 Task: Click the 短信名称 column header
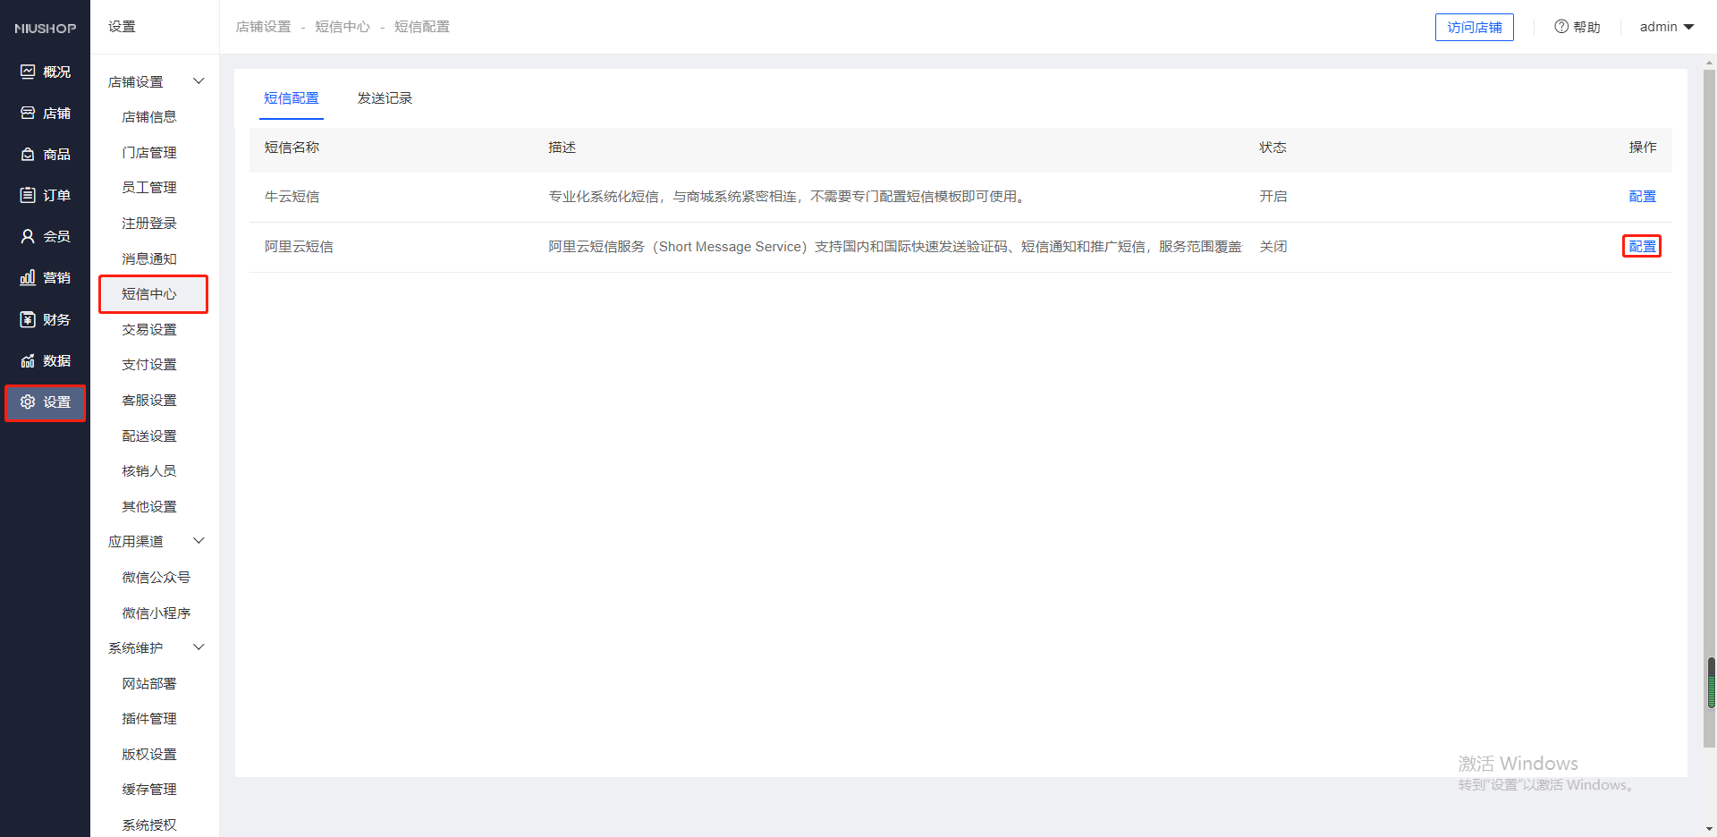point(292,148)
